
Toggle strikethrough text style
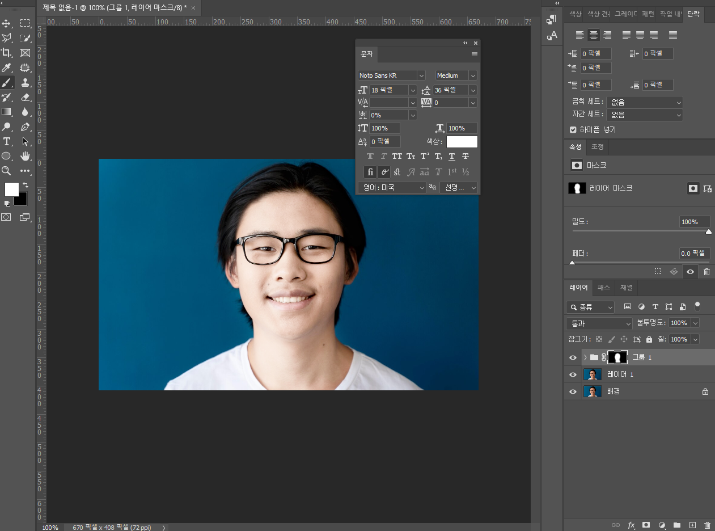tap(466, 157)
